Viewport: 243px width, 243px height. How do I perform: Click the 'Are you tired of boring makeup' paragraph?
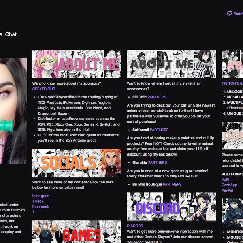pyautogui.click(x=171, y=146)
